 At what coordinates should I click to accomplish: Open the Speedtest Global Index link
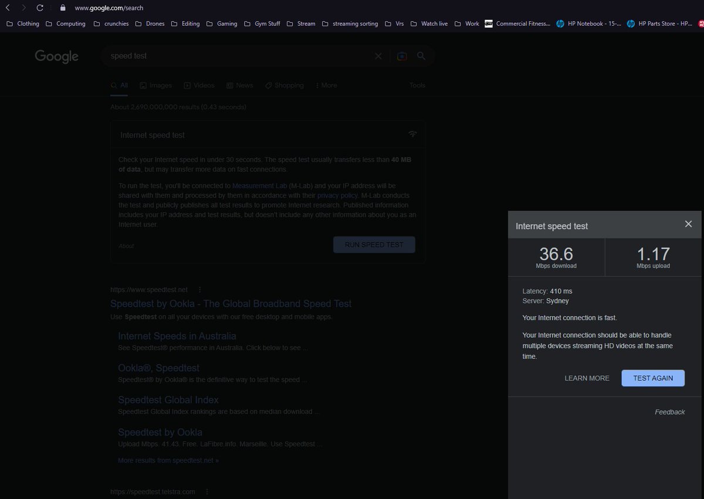click(x=168, y=400)
